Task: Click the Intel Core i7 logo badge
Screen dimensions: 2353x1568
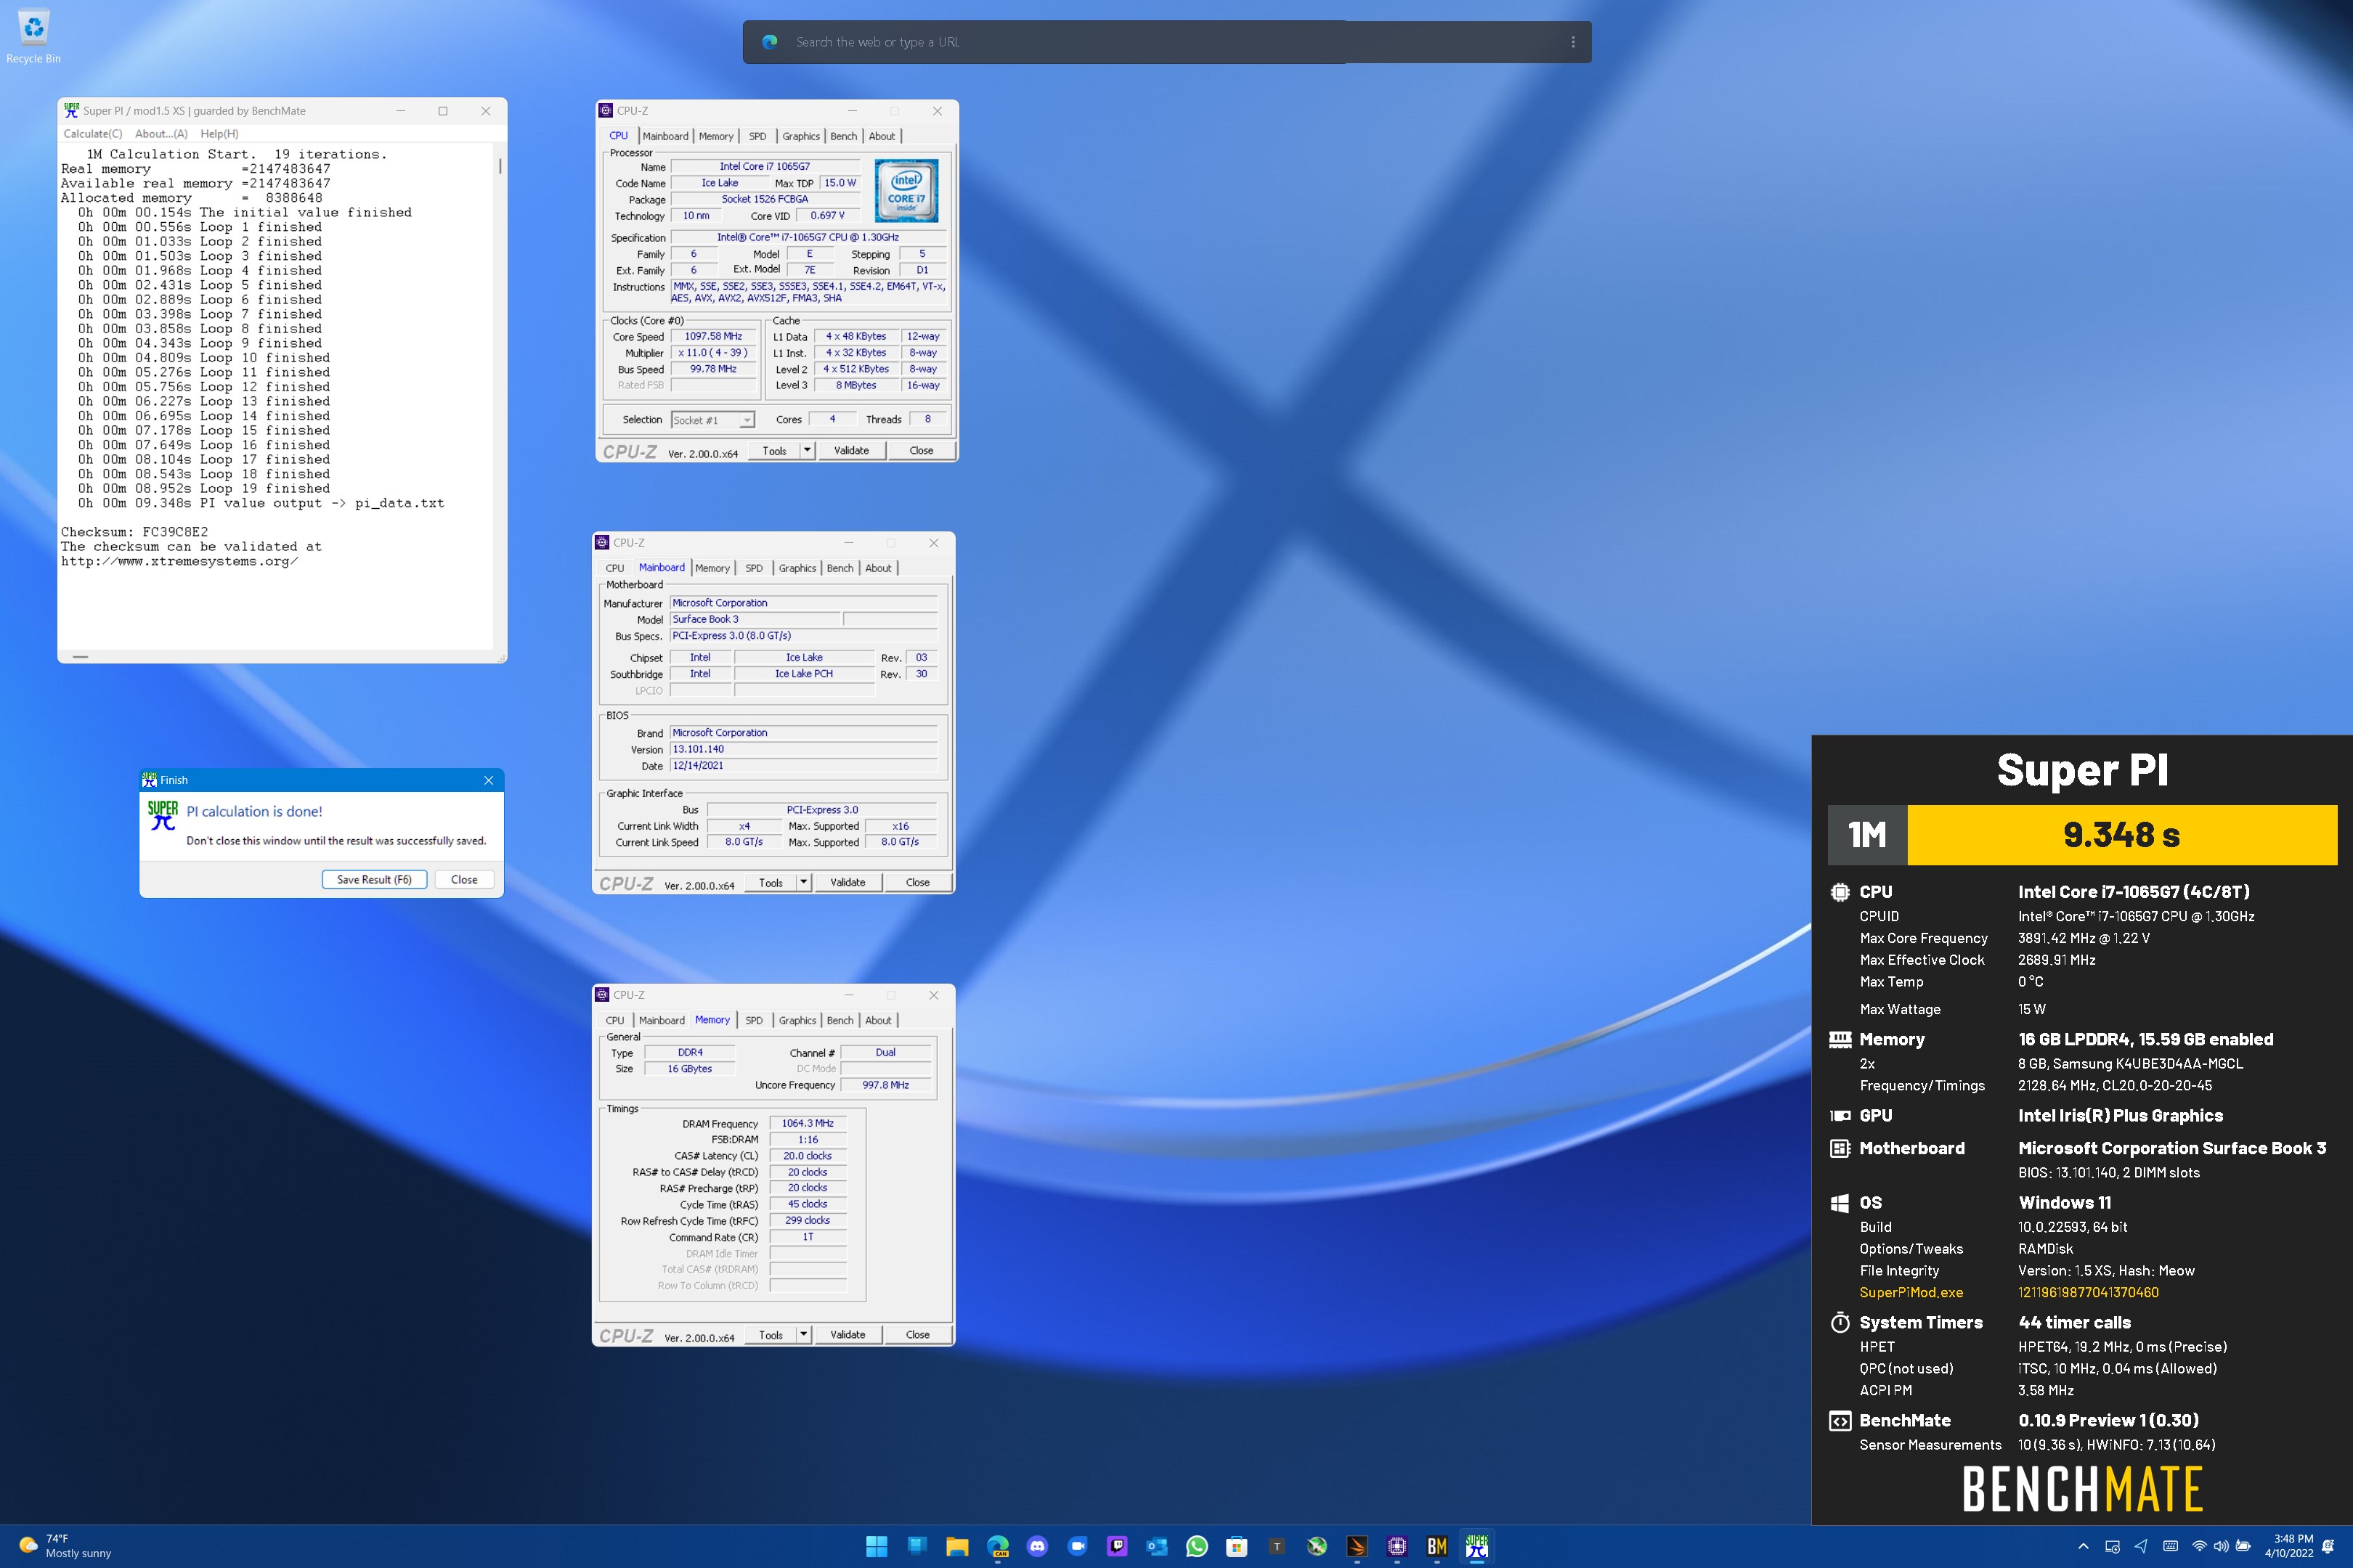Action: coord(906,190)
